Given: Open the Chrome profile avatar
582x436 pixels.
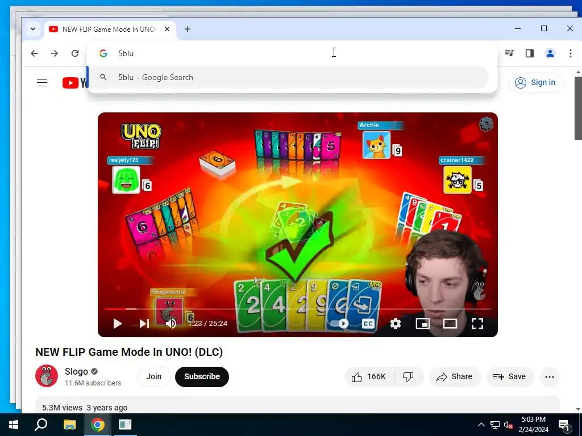Looking at the screenshot, I should 550,53.
